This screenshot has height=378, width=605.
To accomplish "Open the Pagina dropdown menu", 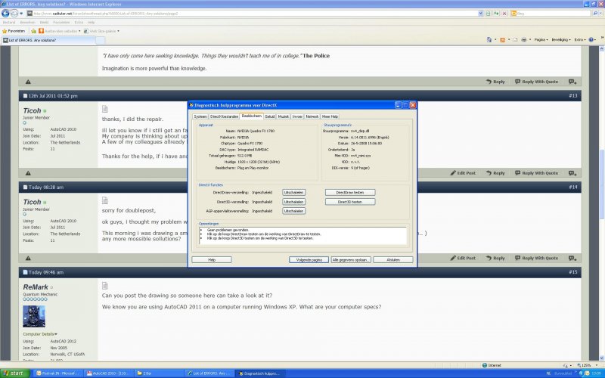I will [x=541, y=40].
